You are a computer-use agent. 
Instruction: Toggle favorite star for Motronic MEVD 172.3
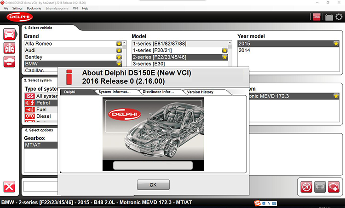click(336, 96)
